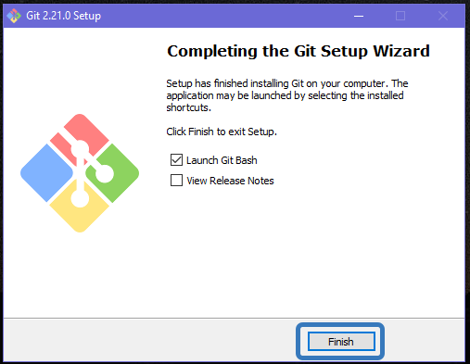Click the grayed-out maximize button
470x364 pixels.
pyautogui.click(x=400, y=16)
